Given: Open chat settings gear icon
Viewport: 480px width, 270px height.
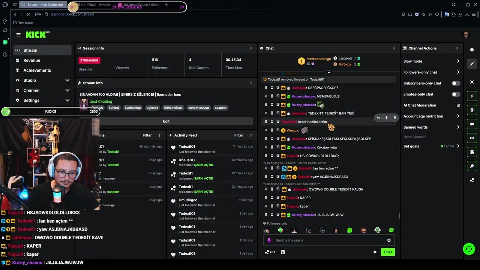Looking at the screenshot, I should click(x=375, y=252).
